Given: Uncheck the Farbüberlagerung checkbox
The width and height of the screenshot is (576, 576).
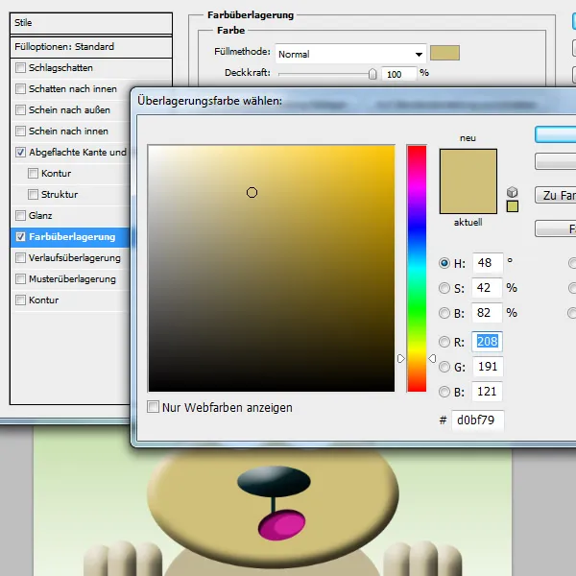Looking at the screenshot, I should [20, 236].
